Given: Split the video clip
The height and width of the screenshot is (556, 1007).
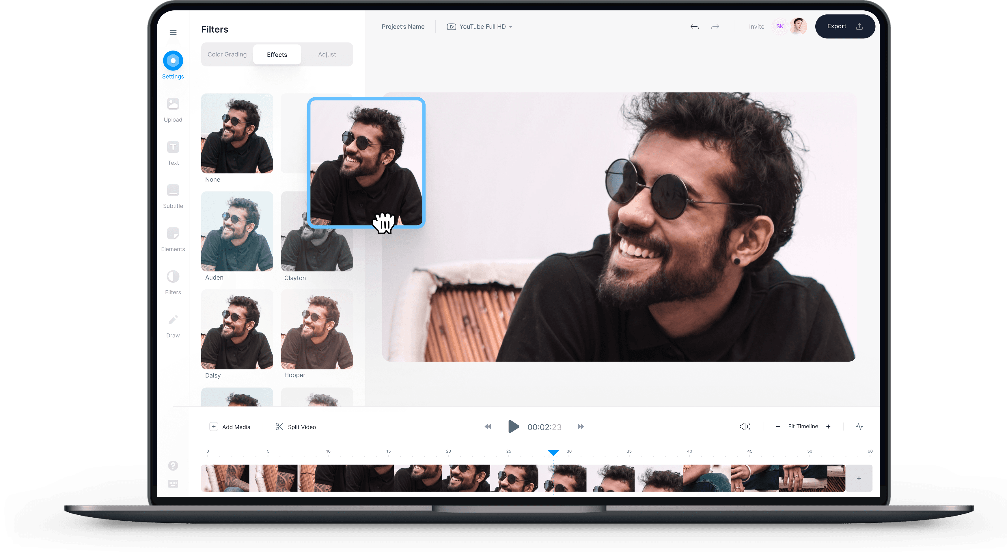Looking at the screenshot, I should pyautogui.click(x=296, y=427).
